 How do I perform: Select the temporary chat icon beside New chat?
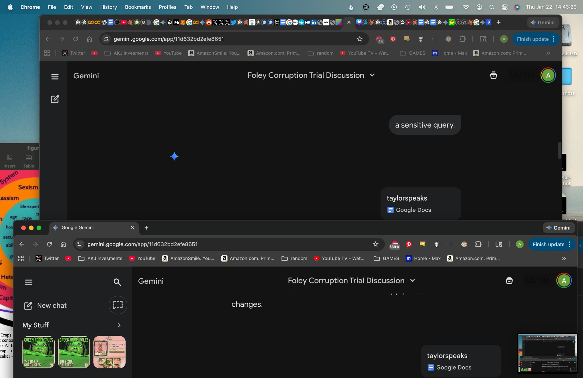(118, 305)
